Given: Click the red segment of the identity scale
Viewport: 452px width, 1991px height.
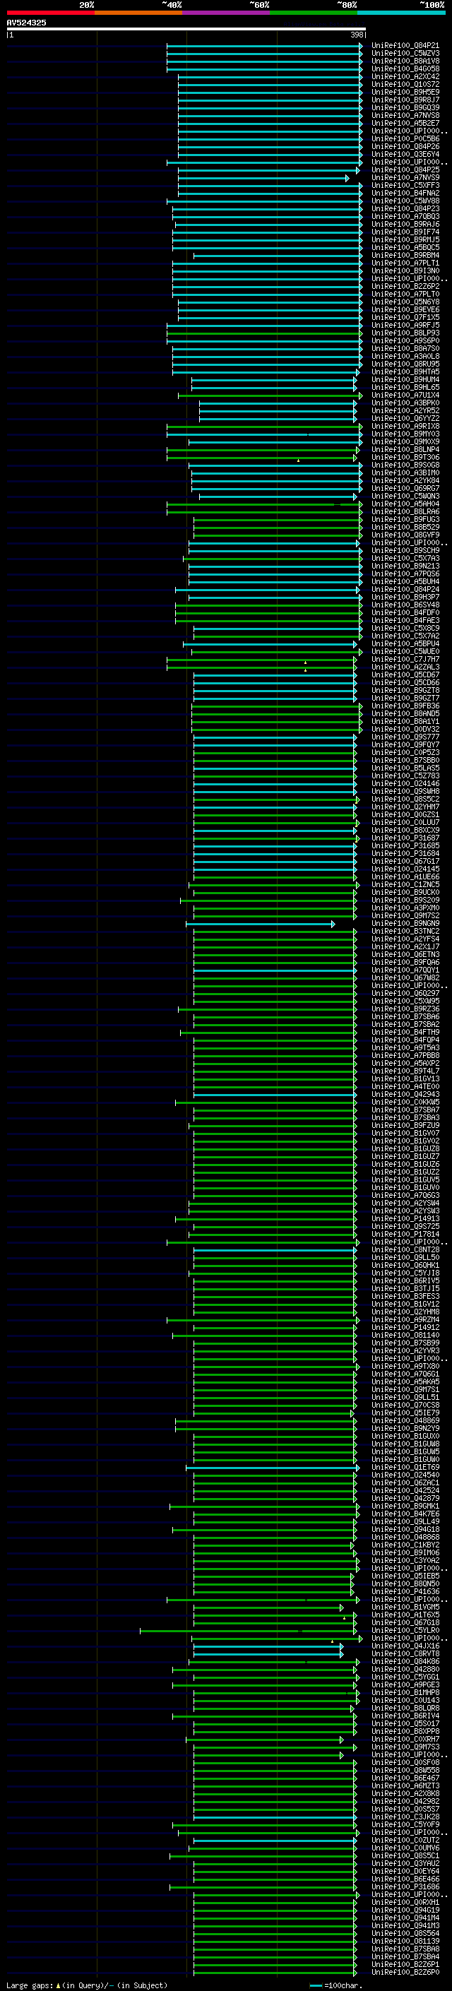Looking at the screenshot, I should (x=50, y=13).
